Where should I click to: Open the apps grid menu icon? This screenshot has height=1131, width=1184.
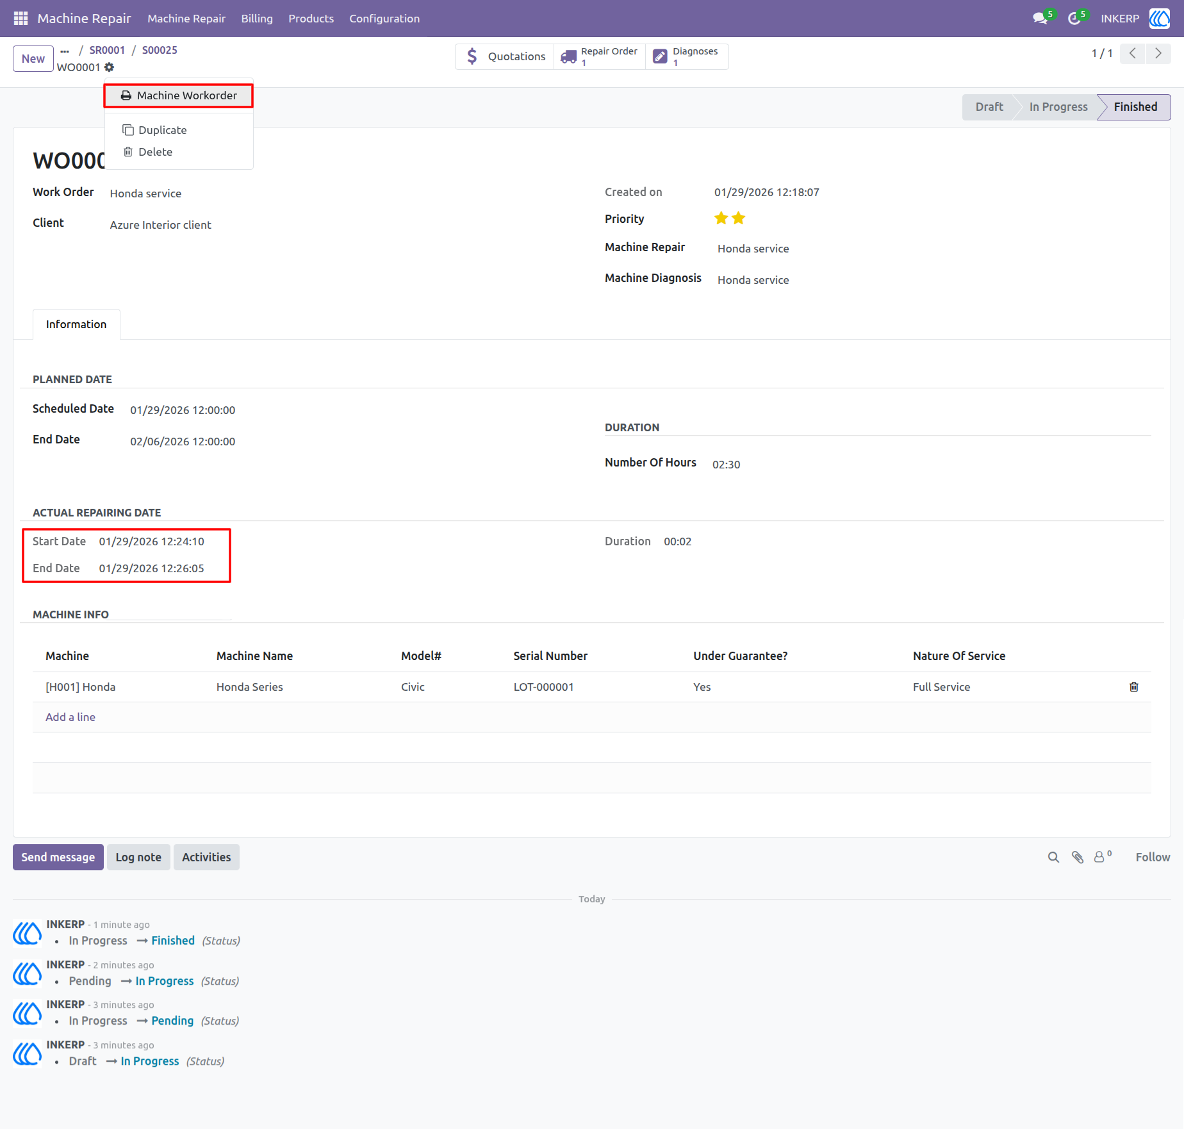click(21, 19)
